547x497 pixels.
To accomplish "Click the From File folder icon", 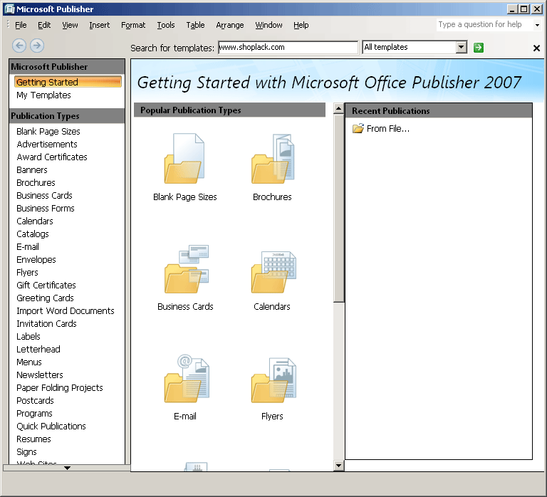I will pos(358,129).
